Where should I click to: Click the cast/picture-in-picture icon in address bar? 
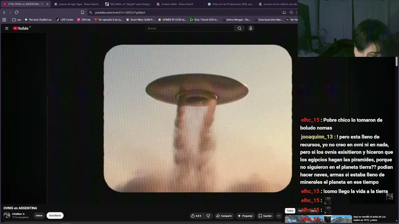pos(284,12)
